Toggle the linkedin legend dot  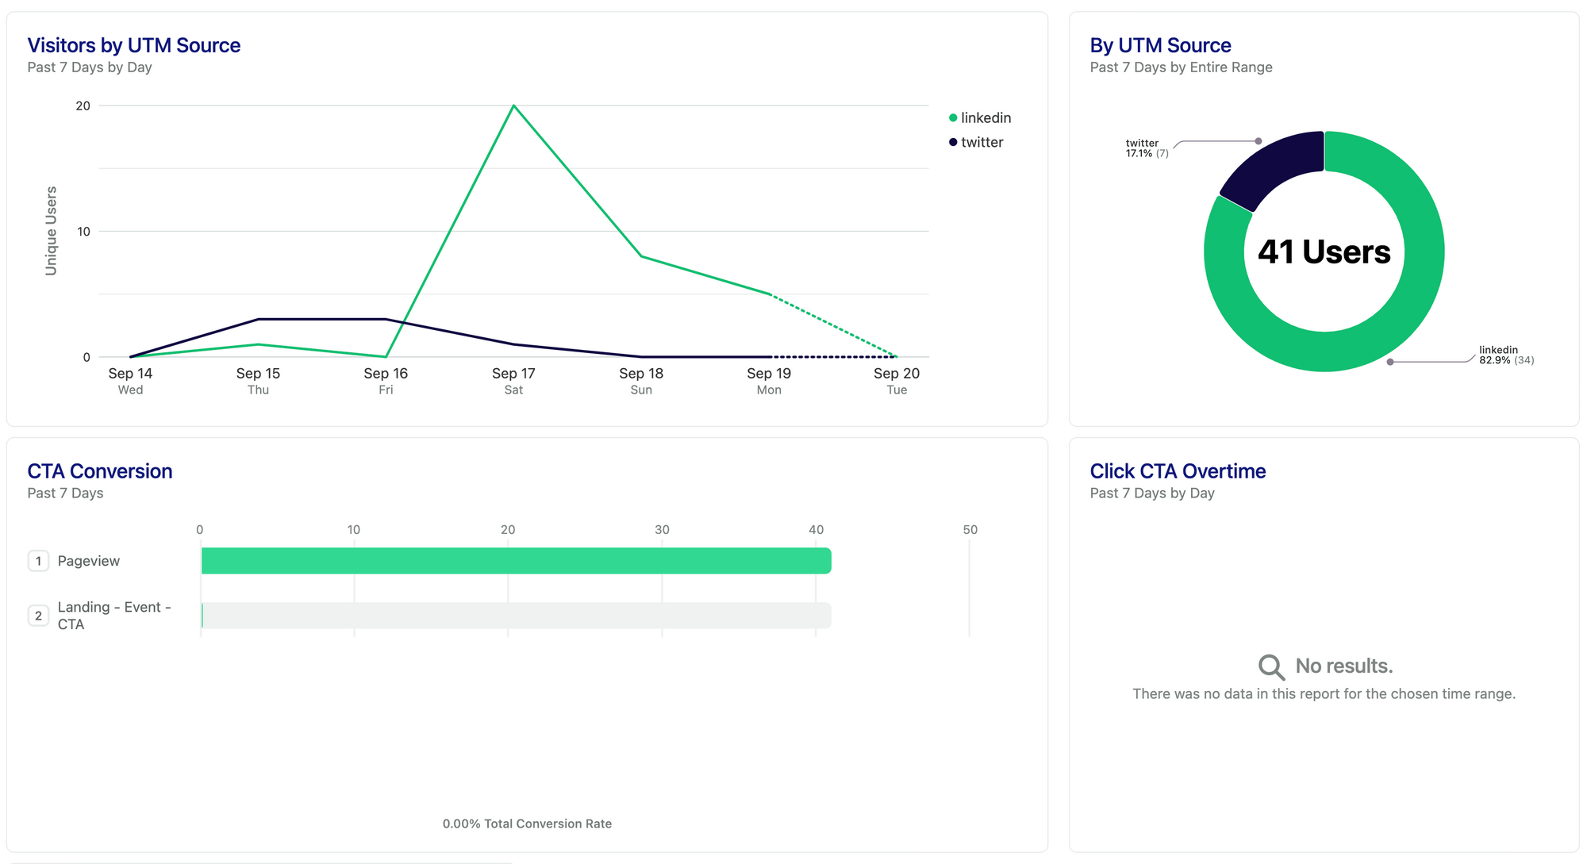pyautogui.click(x=953, y=118)
